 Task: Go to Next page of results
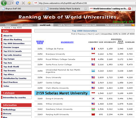90,34
